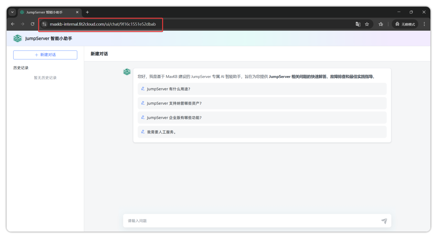Select question JumpServer 支持纳管哪些资产?
Viewport: 437px width, 236px height.
coord(262,103)
